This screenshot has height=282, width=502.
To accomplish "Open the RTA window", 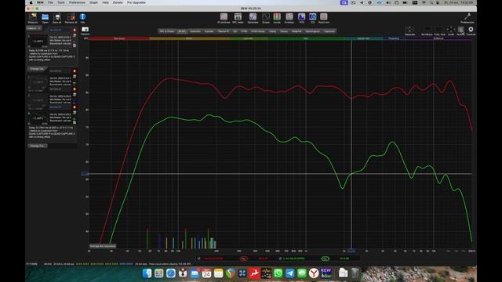I will click(x=301, y=17).
